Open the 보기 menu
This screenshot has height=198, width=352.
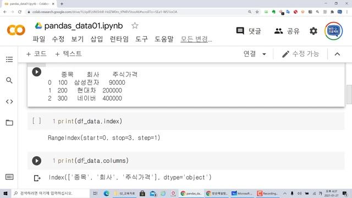[x=77, y=39]
